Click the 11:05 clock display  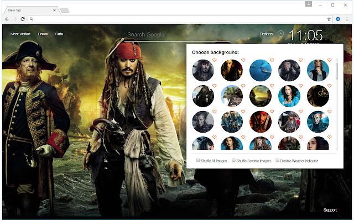coord(306,35)
